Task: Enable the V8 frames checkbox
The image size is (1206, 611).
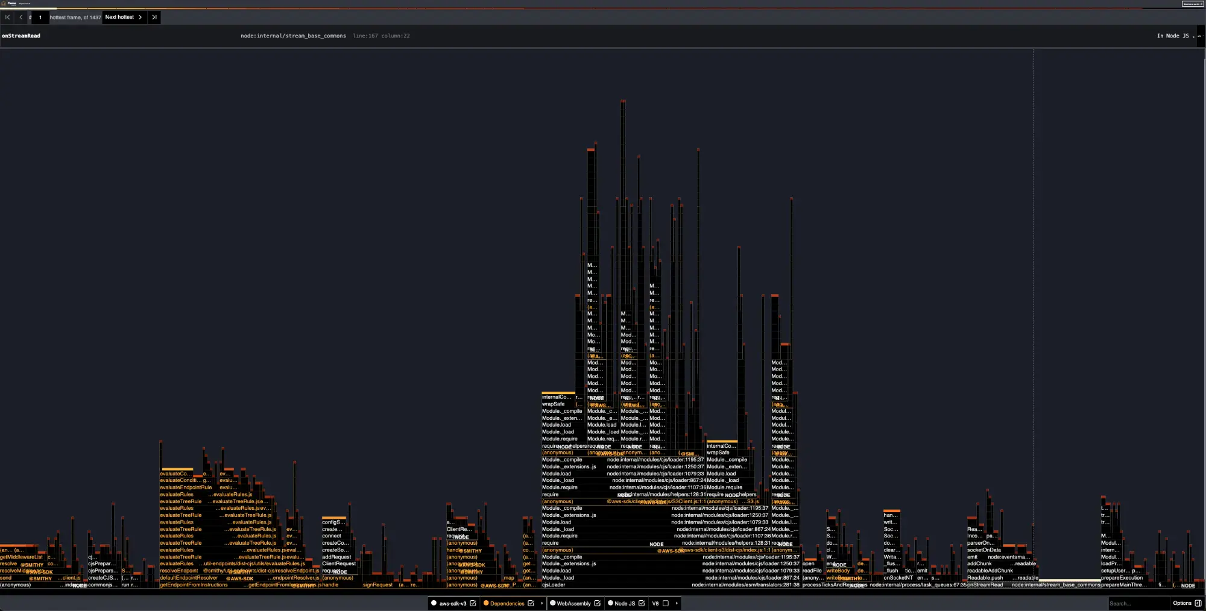Action: coord(666,603)
